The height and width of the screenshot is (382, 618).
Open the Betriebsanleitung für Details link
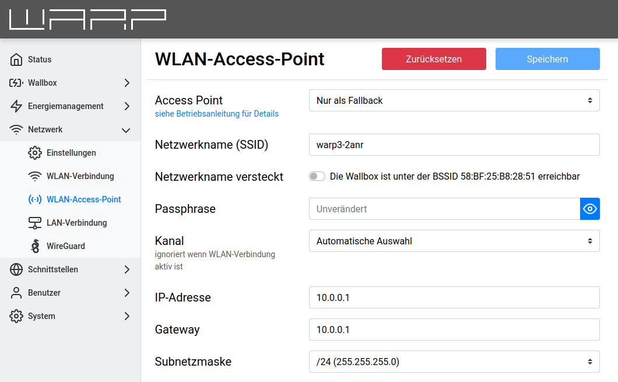click(217, 114)
